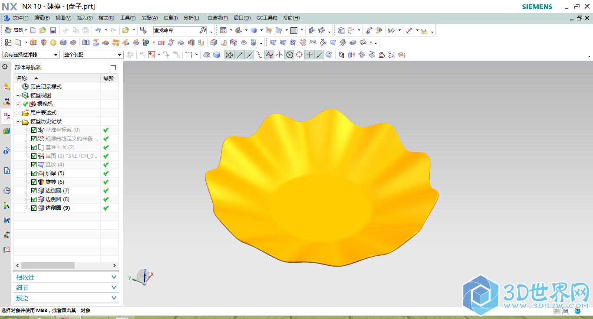Suppress 旋转 (6) via its checkbox
Image resolution: width=593 pixels, height=319 pixels.
coord(34,182)
